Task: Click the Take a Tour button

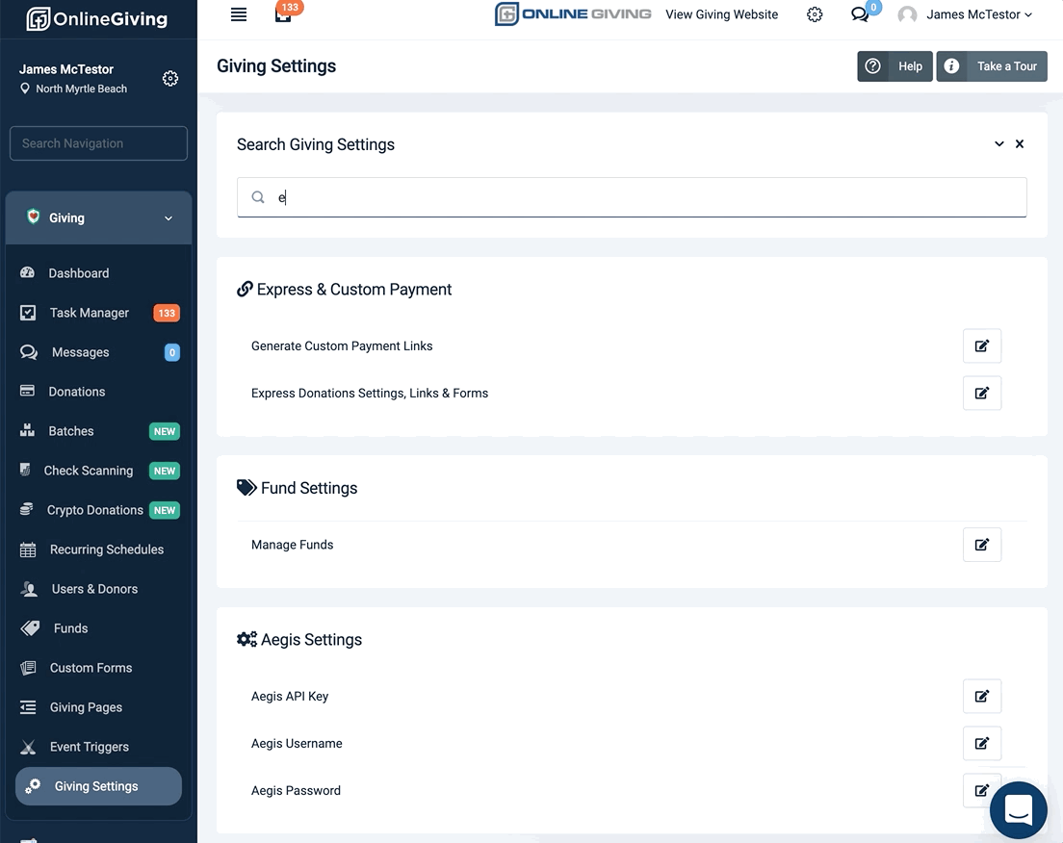Action: (x=991, y=65)
